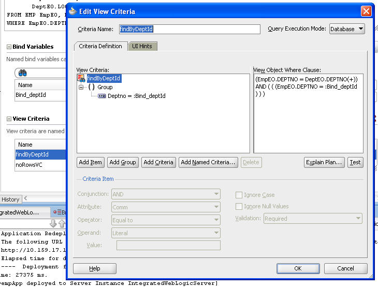This screenshot has height=287, width=378.
Task: Switch to the UI Hints tab
Action: pos(142,46)
